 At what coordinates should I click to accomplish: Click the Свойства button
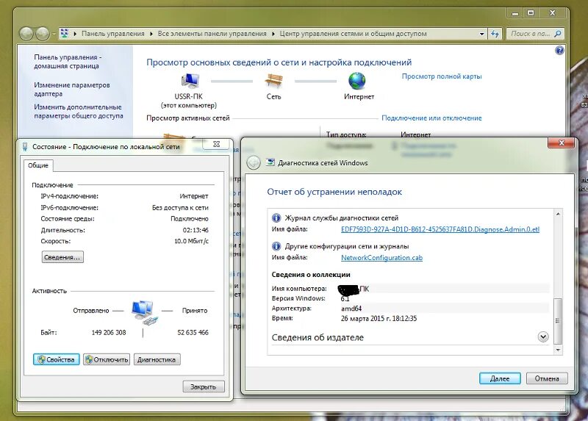[x=57, y=359]
